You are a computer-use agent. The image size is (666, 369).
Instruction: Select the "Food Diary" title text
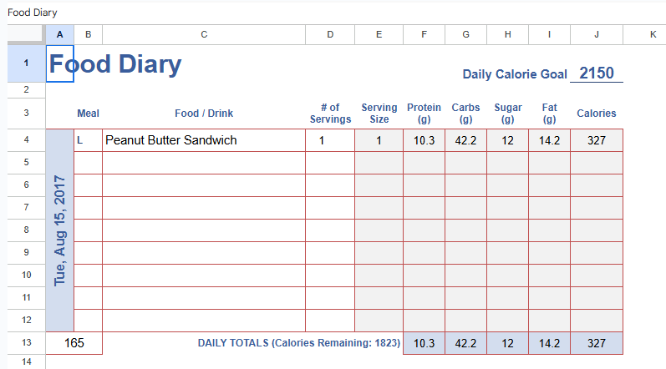pos(115,64)
